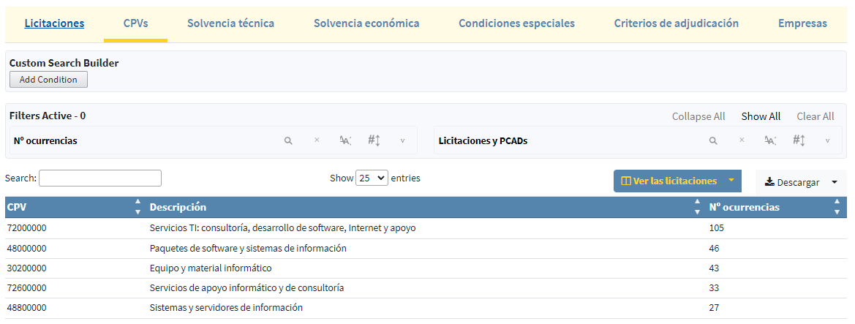Select the CPVs tab
The image size is (855, 324).
point(136,23)
